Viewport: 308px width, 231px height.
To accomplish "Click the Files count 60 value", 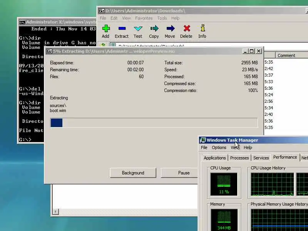I will pos(141,77).
